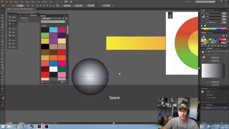This screenshot has width=229, height=129.
Task: Open the Libraries search filter dropdown arrow
Action: tap(66, 21)
